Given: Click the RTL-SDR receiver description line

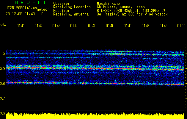Looking at the screenshot, I should point(132,10).
